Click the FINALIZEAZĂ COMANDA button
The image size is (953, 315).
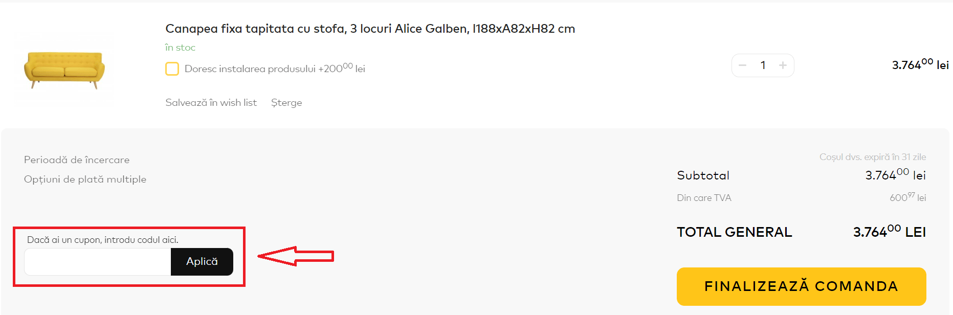801,286
